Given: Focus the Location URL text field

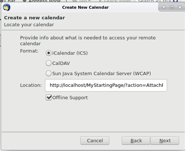Looking at the screenshot, I should tap(106, 85).
